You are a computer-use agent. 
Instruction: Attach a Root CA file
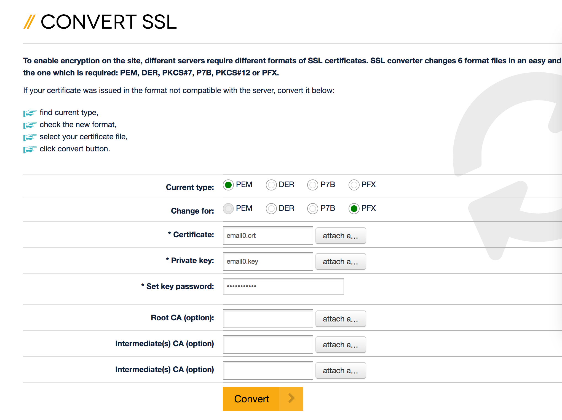341,319
